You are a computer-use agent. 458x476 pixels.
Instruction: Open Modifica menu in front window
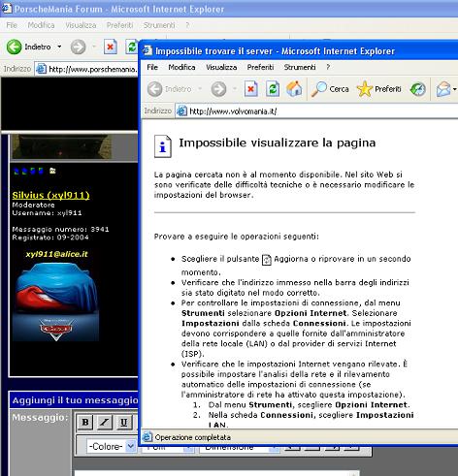pos(181,67)
